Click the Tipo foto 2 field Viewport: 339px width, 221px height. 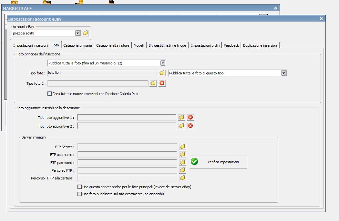(x=98, y=83)
